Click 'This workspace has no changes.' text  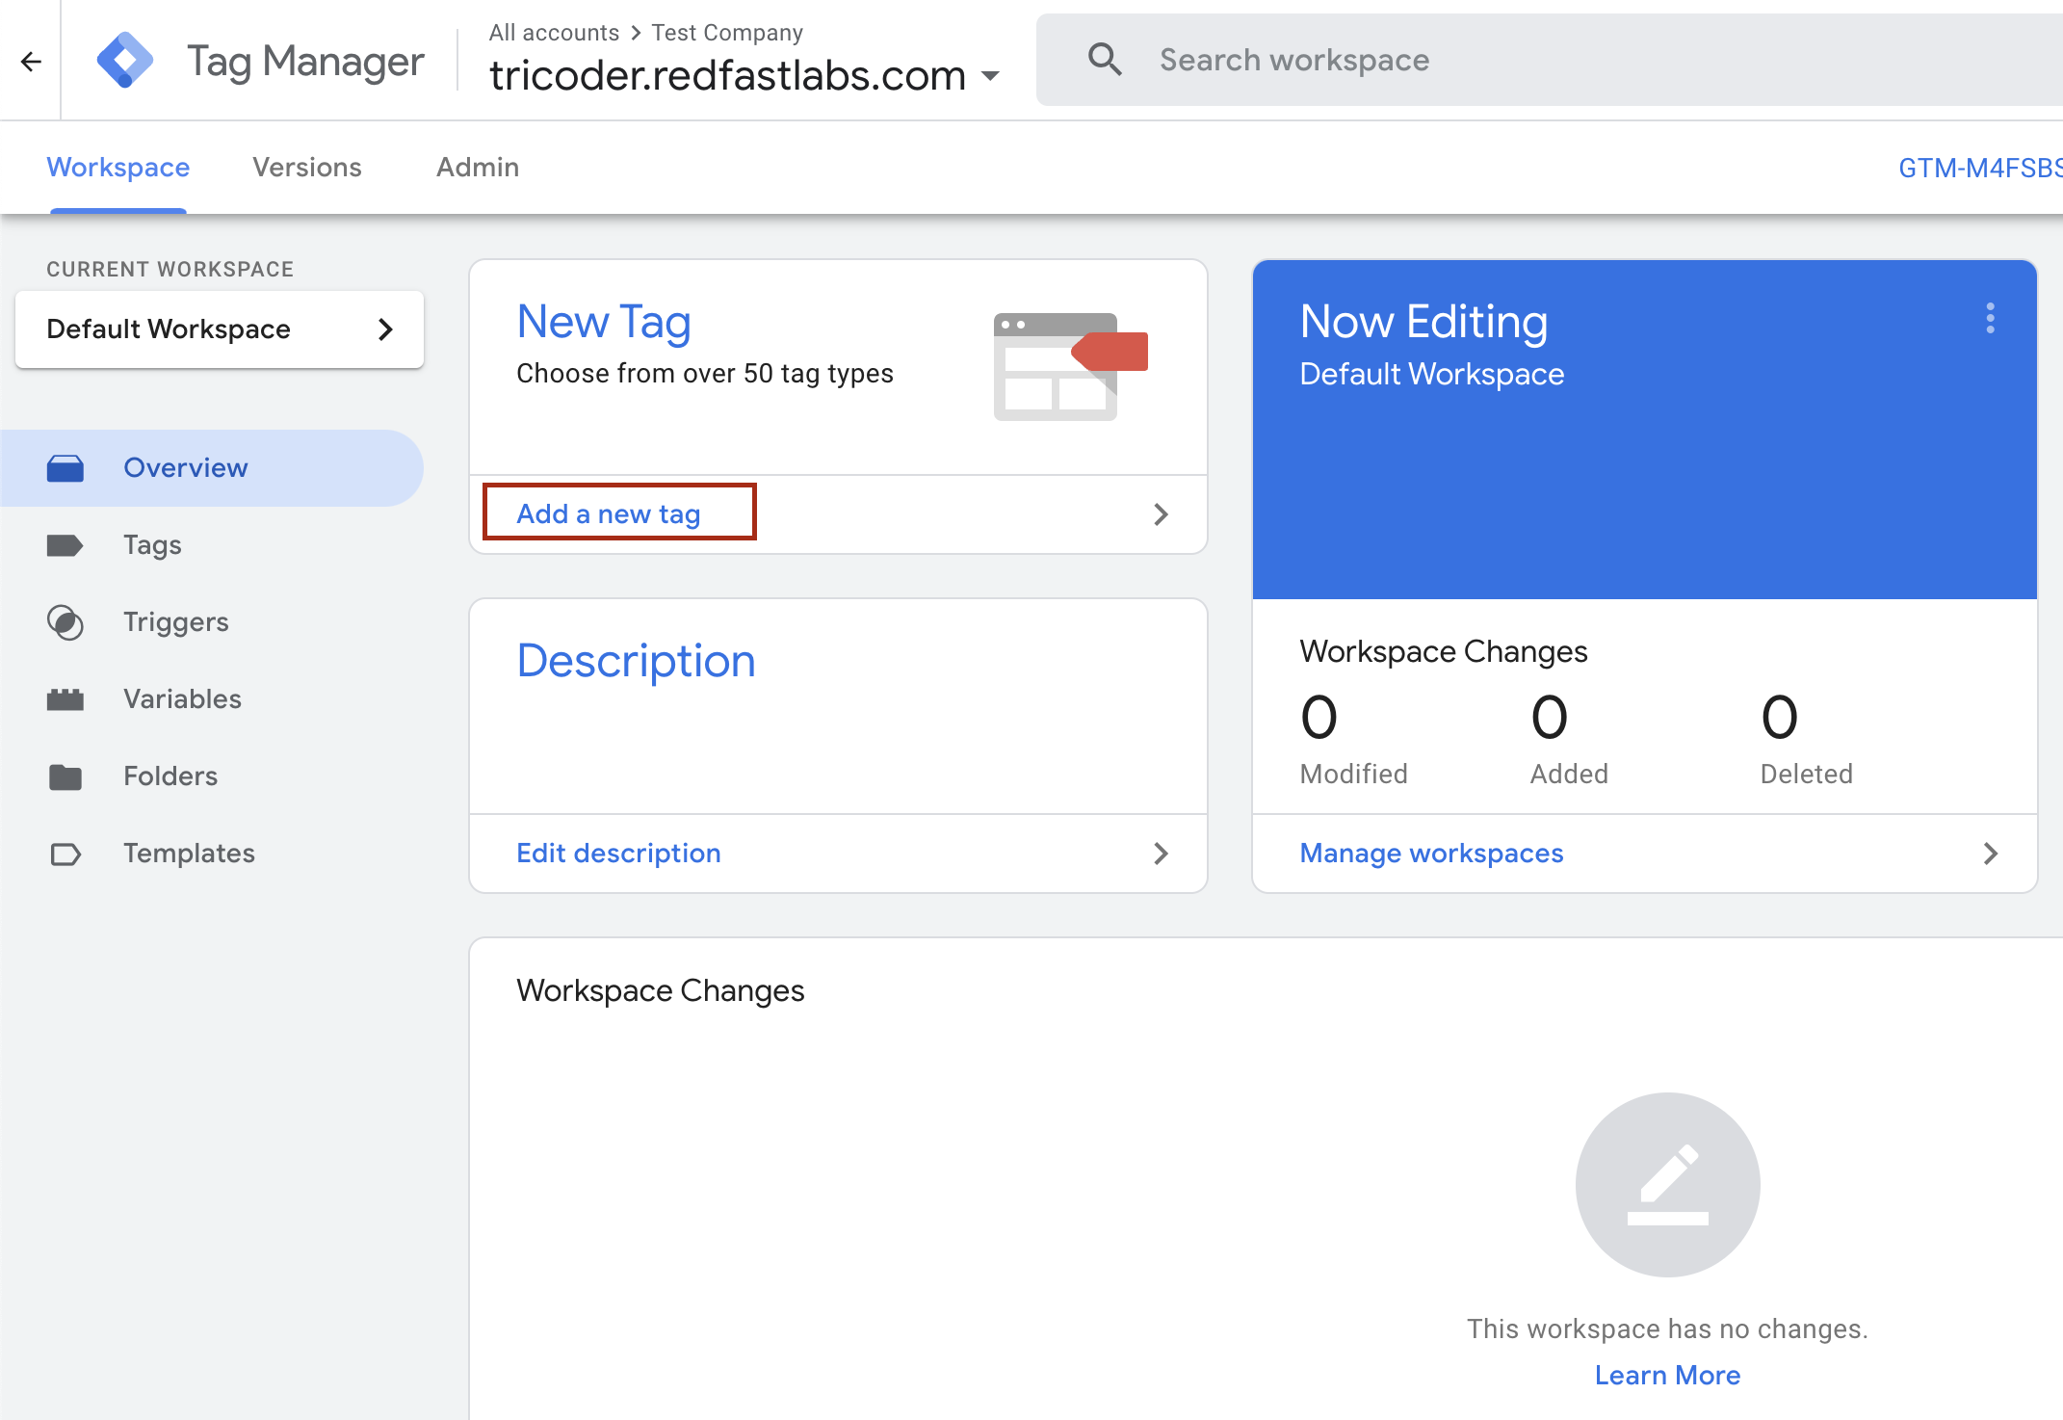(x=1667, y=1328)
